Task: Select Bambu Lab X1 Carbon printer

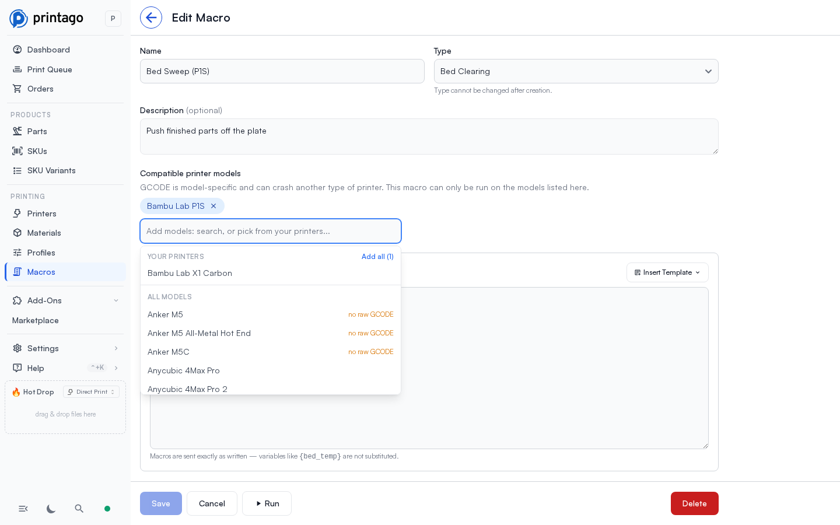Action: click(x=271, y=273)
